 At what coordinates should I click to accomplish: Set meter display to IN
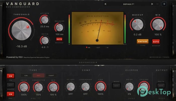tap(107, 47)
